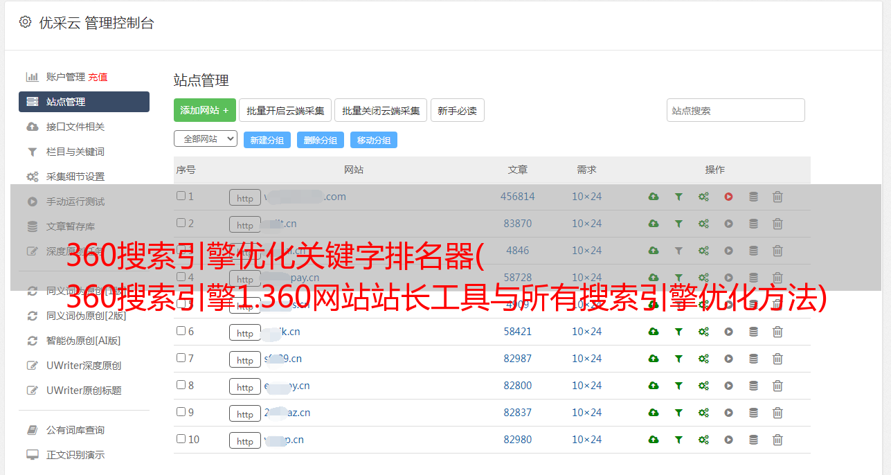The image size is (891, 475).
Task: Open settings gears icon in row 6
Action: click(x=703, y=332)
